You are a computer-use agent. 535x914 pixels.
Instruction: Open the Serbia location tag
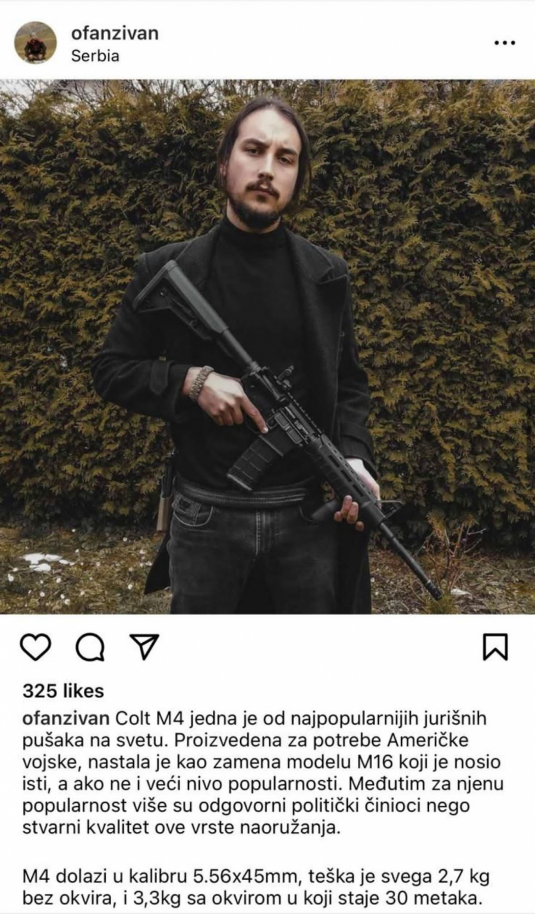coord(95,56)
